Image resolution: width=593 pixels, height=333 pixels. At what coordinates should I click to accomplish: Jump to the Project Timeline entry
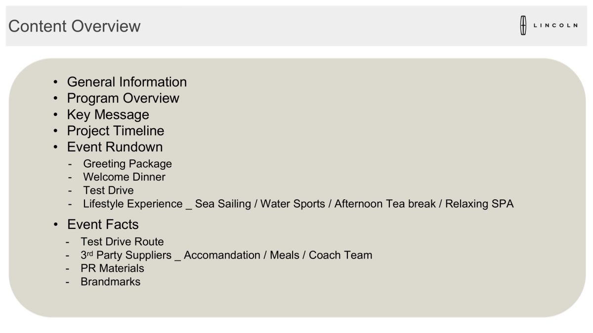[116, 131]
